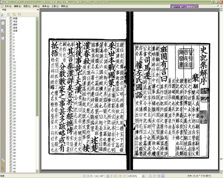Go to last page in status bar
Screen dimensions: 223x178
point(116,176)
